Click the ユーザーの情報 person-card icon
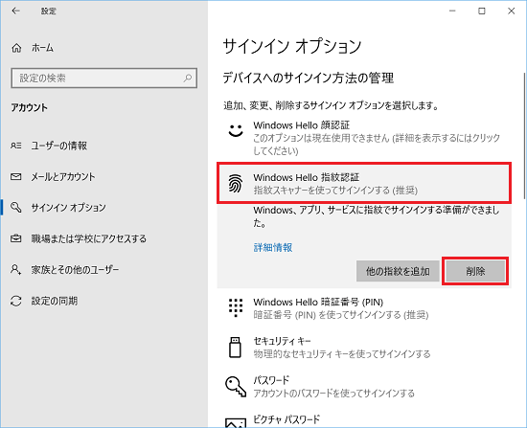 click(15, 146)
